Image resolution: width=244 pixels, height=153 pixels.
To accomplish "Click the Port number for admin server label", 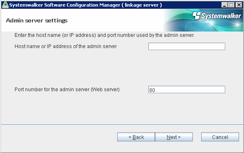I will (x=67, y=90).
